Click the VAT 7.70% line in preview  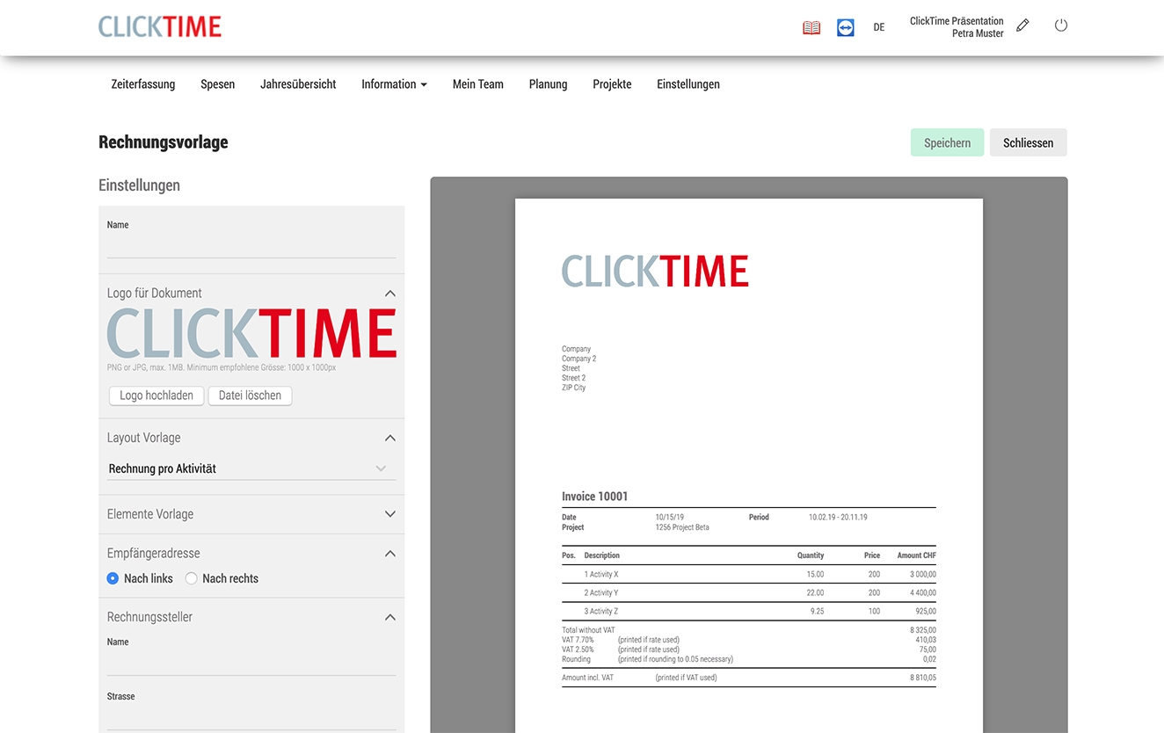pyautogui.click(x=749, y=640)
